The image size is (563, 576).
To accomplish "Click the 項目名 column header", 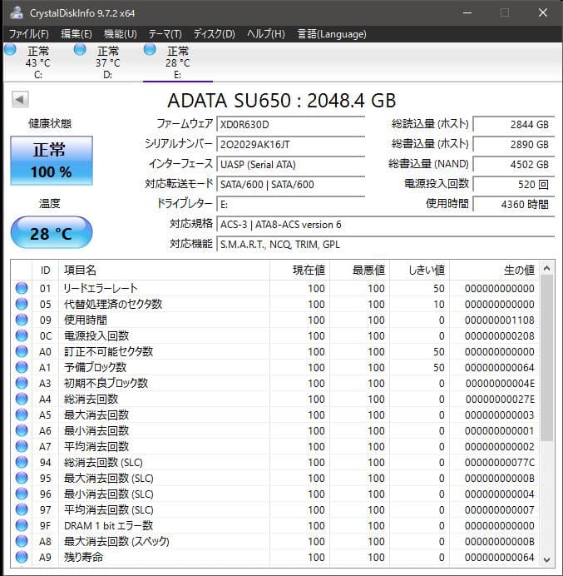I will (164, 270).
